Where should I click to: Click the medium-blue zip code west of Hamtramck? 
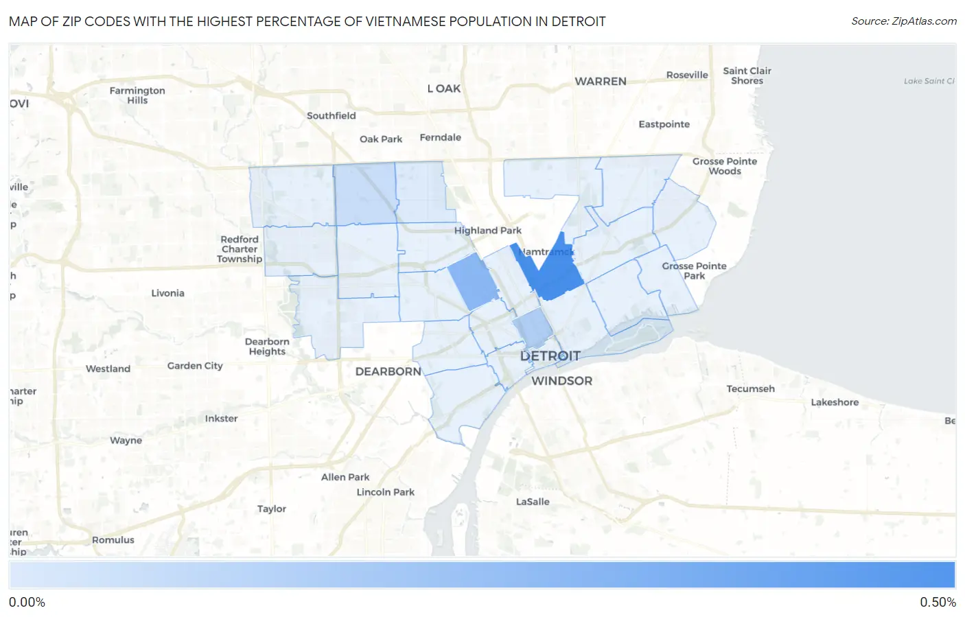pos(474,281)
